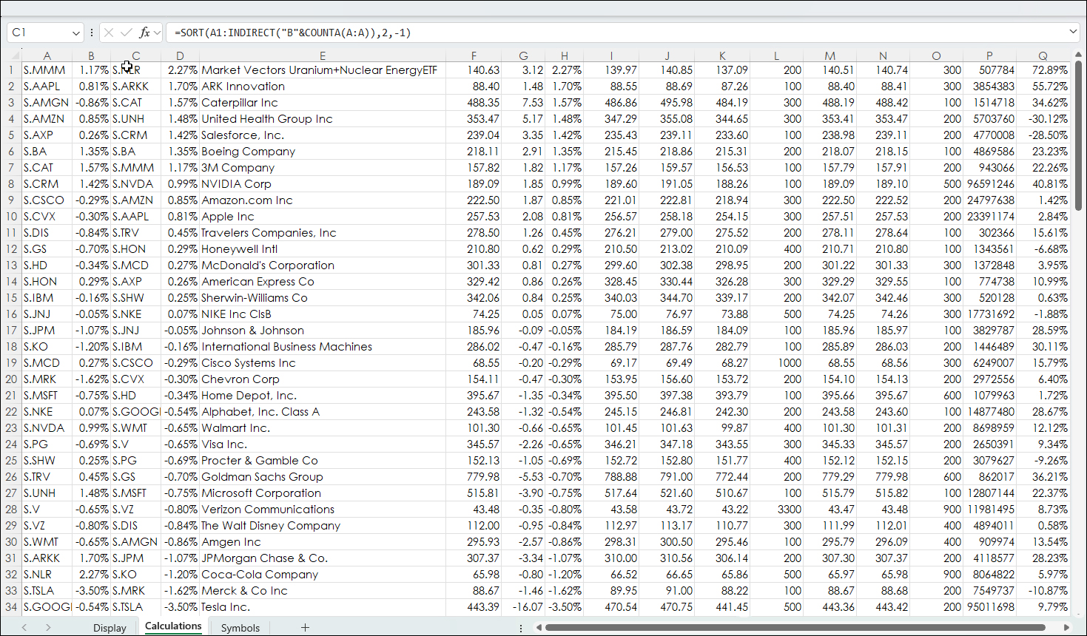Switch to the Symbols sheet tab
The height and width of the screenshot is (636, 1087).
240,627
